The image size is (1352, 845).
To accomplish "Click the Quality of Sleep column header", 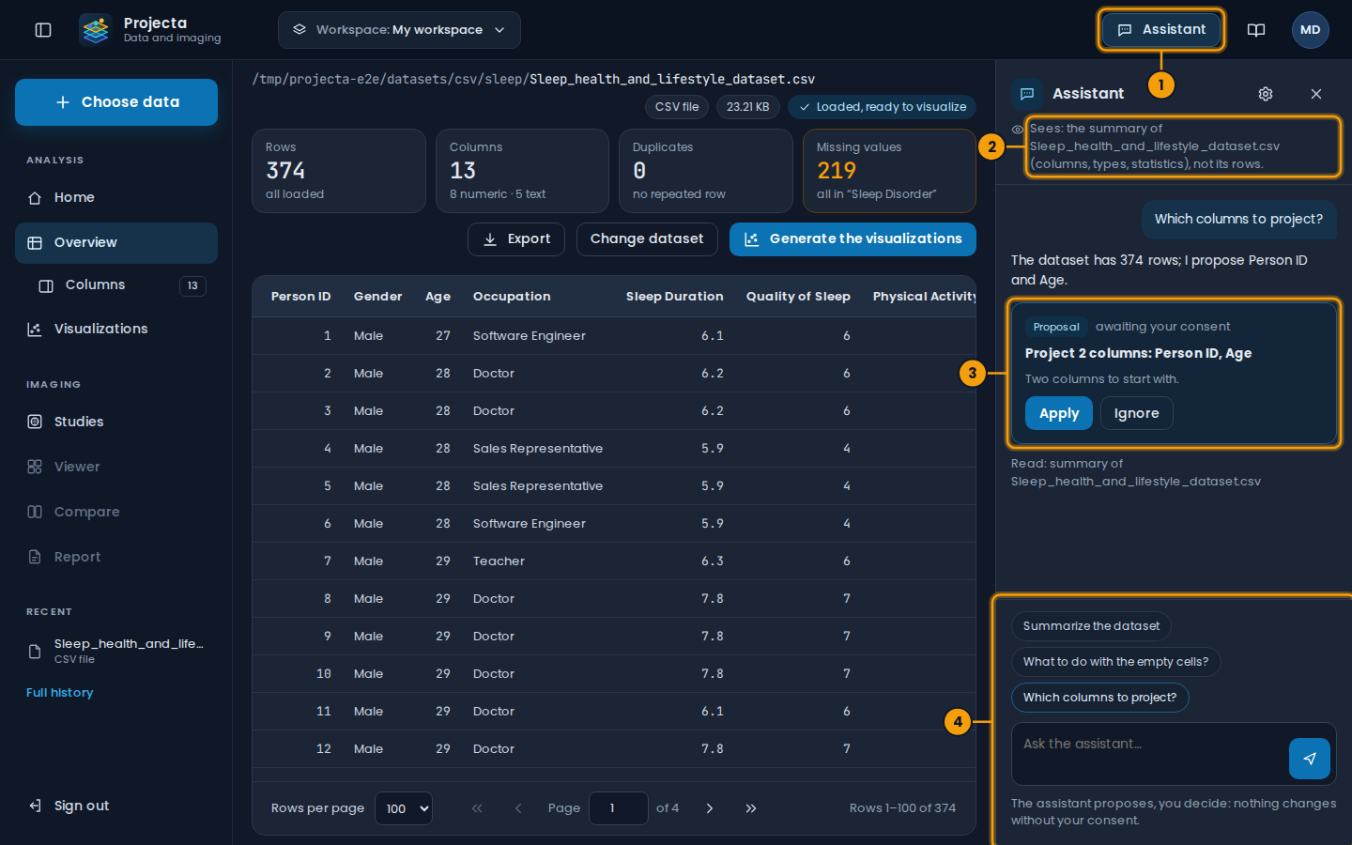I will (x=798, y=297).
